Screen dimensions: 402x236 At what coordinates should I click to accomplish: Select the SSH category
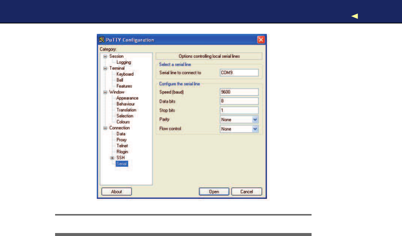pos(121,158)
